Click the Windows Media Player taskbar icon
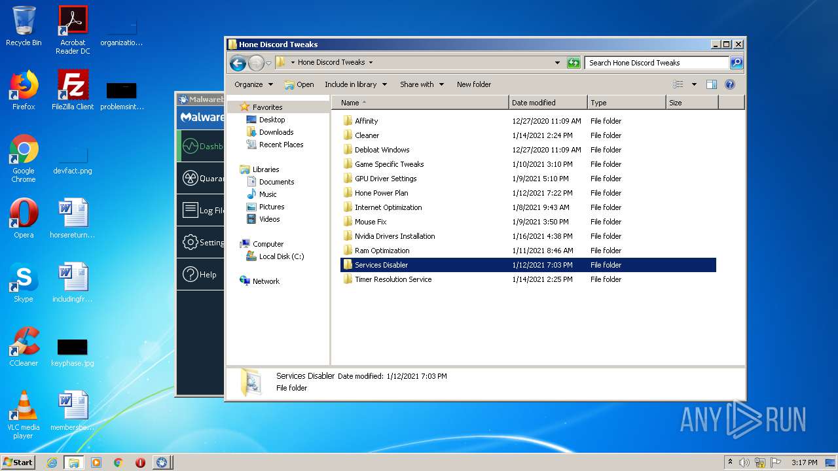Viewport: 838px width, 471px height. 96,462
